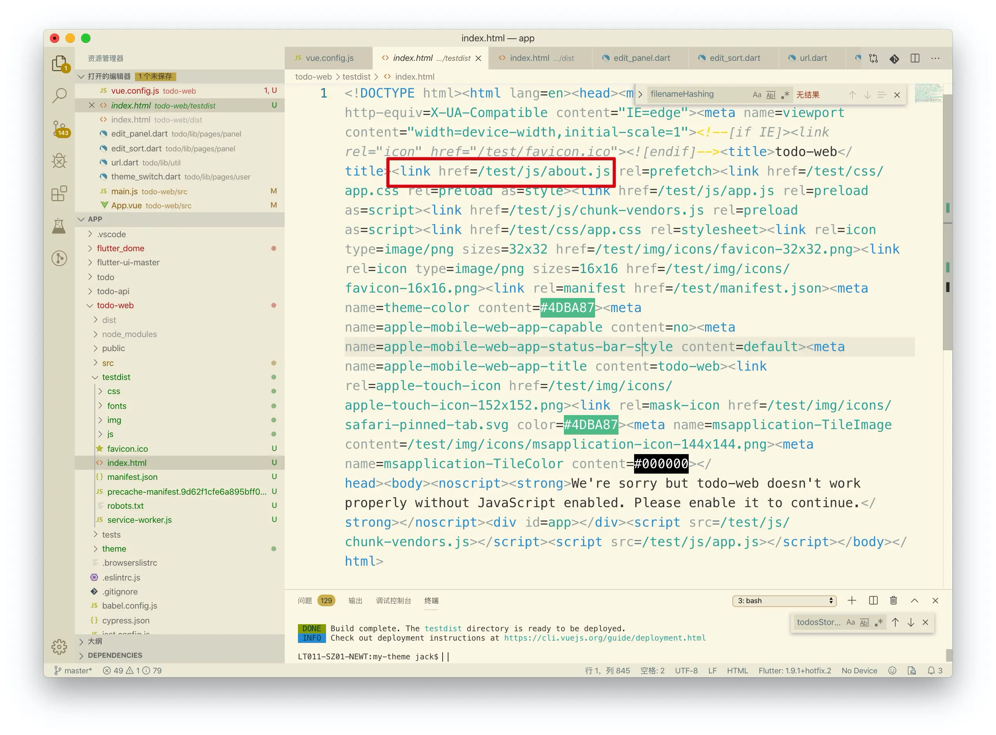Switch to the Problems (问题) panel tab

(305, 601)
